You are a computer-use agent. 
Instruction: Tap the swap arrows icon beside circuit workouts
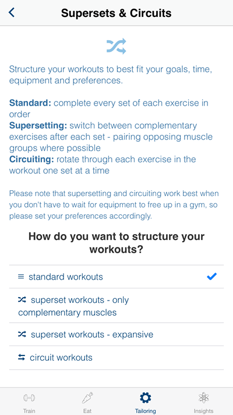point(22,358)
